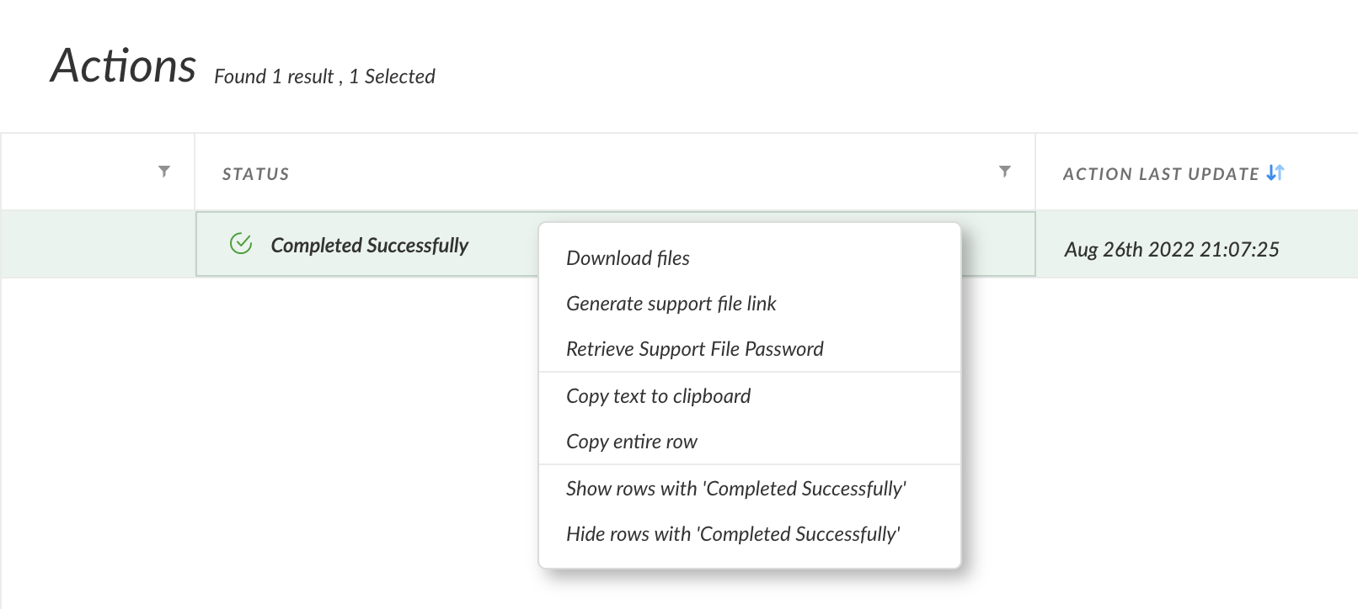Click the filter funnel in the first column

(165, 172)
